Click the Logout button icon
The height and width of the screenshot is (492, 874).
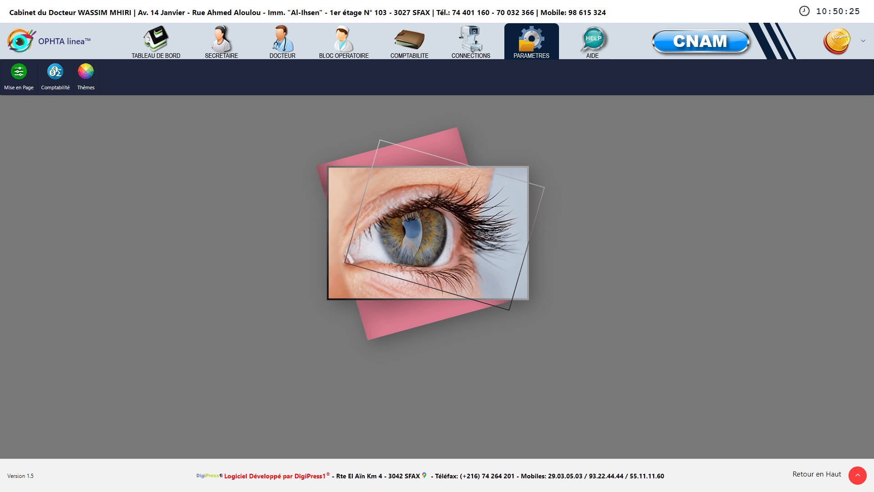coord(837,41)
